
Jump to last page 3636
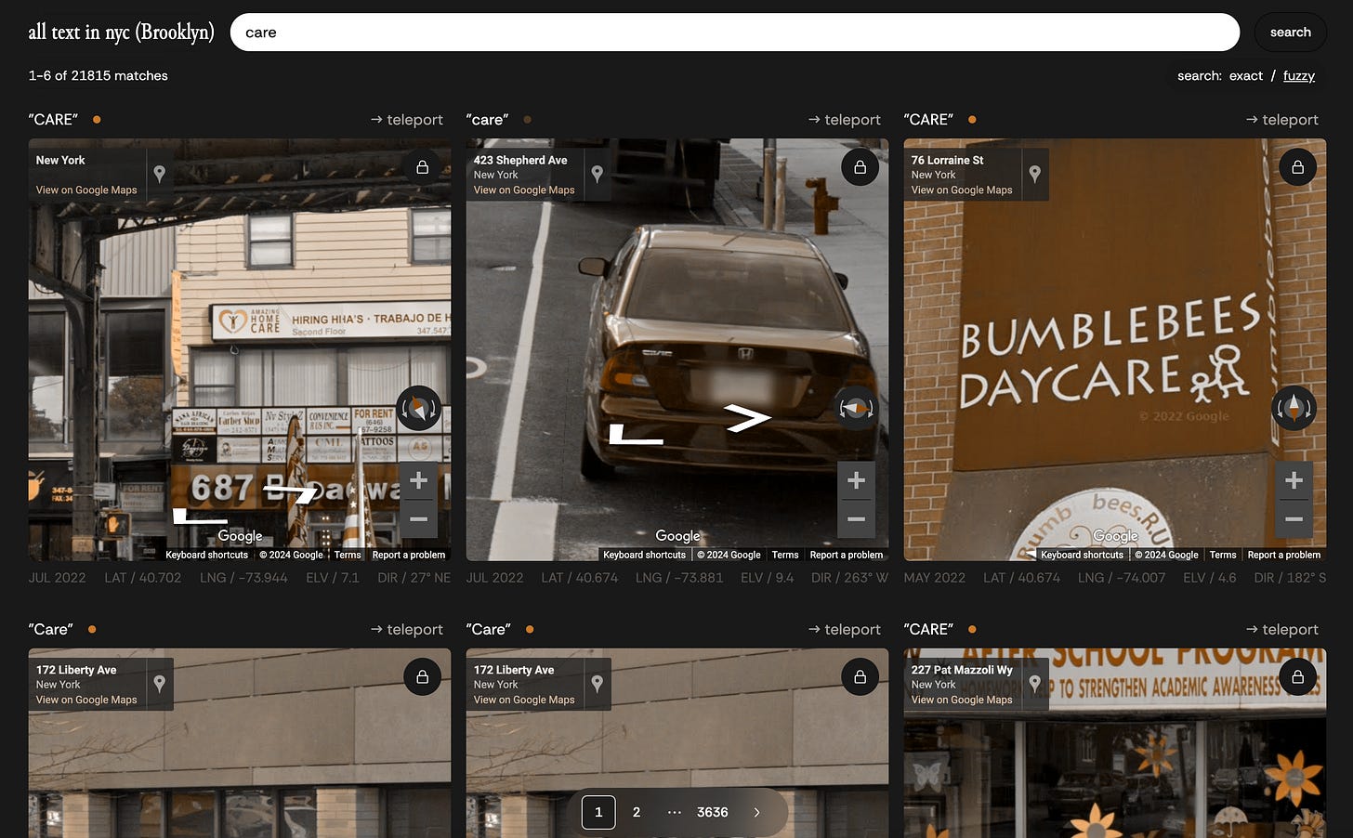(713, 812)
